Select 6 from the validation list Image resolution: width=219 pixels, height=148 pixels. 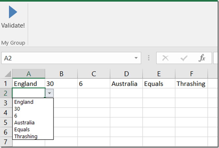pos(16,116)
